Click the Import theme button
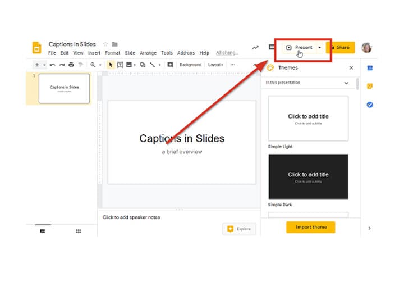404x281 pixels. click(311, 227)
